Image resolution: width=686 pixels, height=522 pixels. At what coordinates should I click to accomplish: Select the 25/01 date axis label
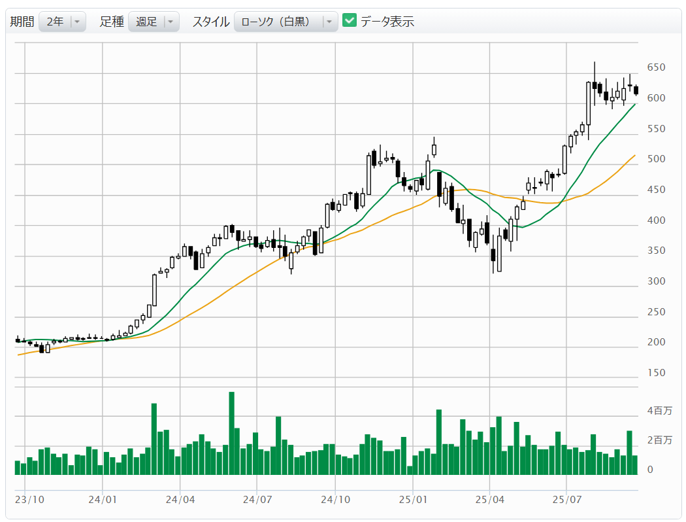[412, 500]
